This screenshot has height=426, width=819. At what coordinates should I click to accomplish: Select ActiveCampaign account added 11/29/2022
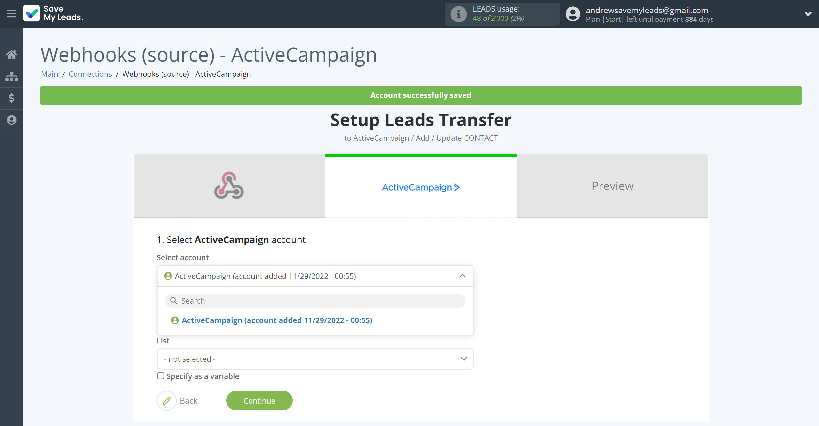pos(276,320)
